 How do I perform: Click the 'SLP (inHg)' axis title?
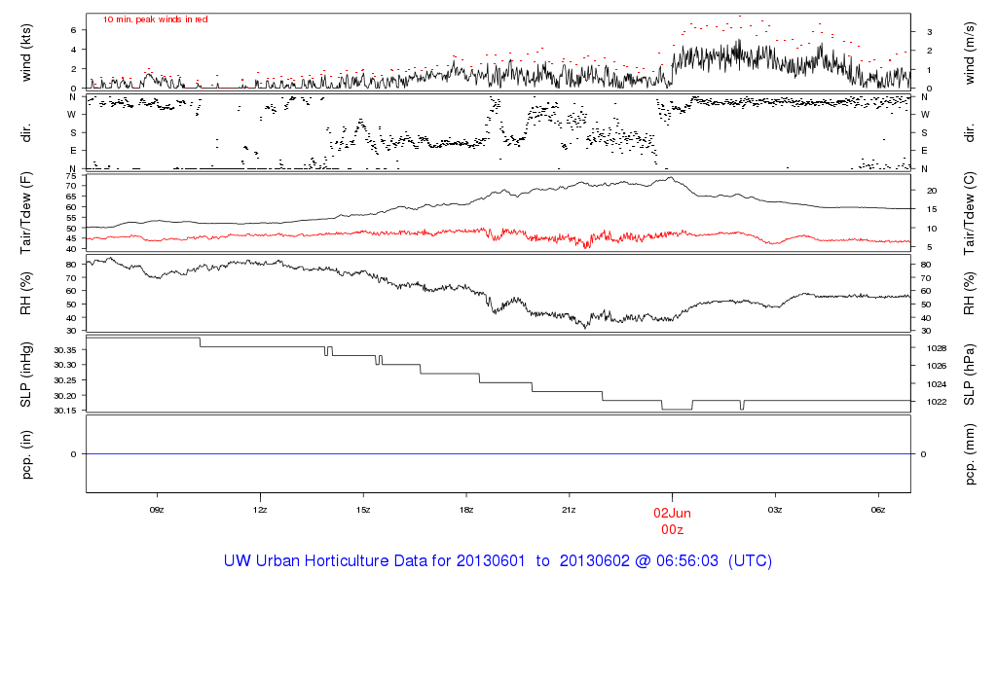26,375
